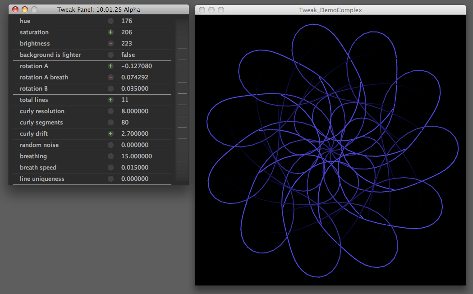Viewport: 473px width, 294px height.
Task: Hit the green plus icon next to total lines
Action: point(110,100)
